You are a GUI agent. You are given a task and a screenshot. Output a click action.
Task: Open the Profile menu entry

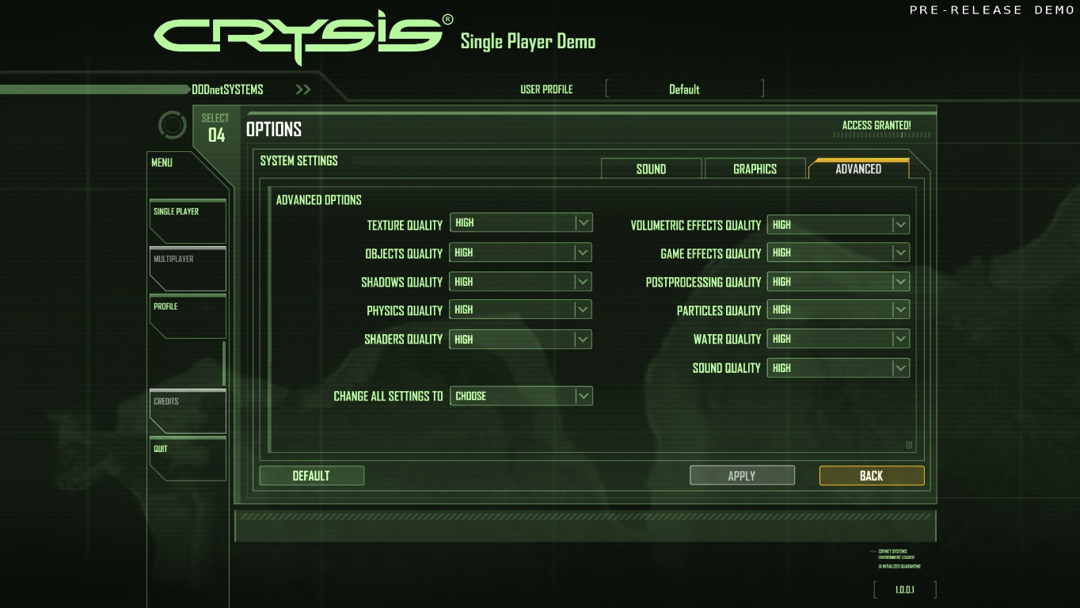pos(188,316)
